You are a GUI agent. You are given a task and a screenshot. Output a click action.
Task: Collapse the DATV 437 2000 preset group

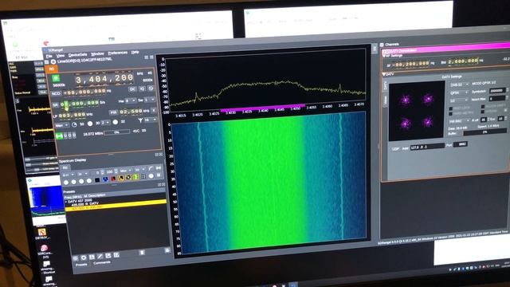pos(66,202)
